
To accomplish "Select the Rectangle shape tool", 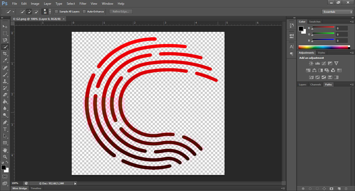I will [5, 143].
